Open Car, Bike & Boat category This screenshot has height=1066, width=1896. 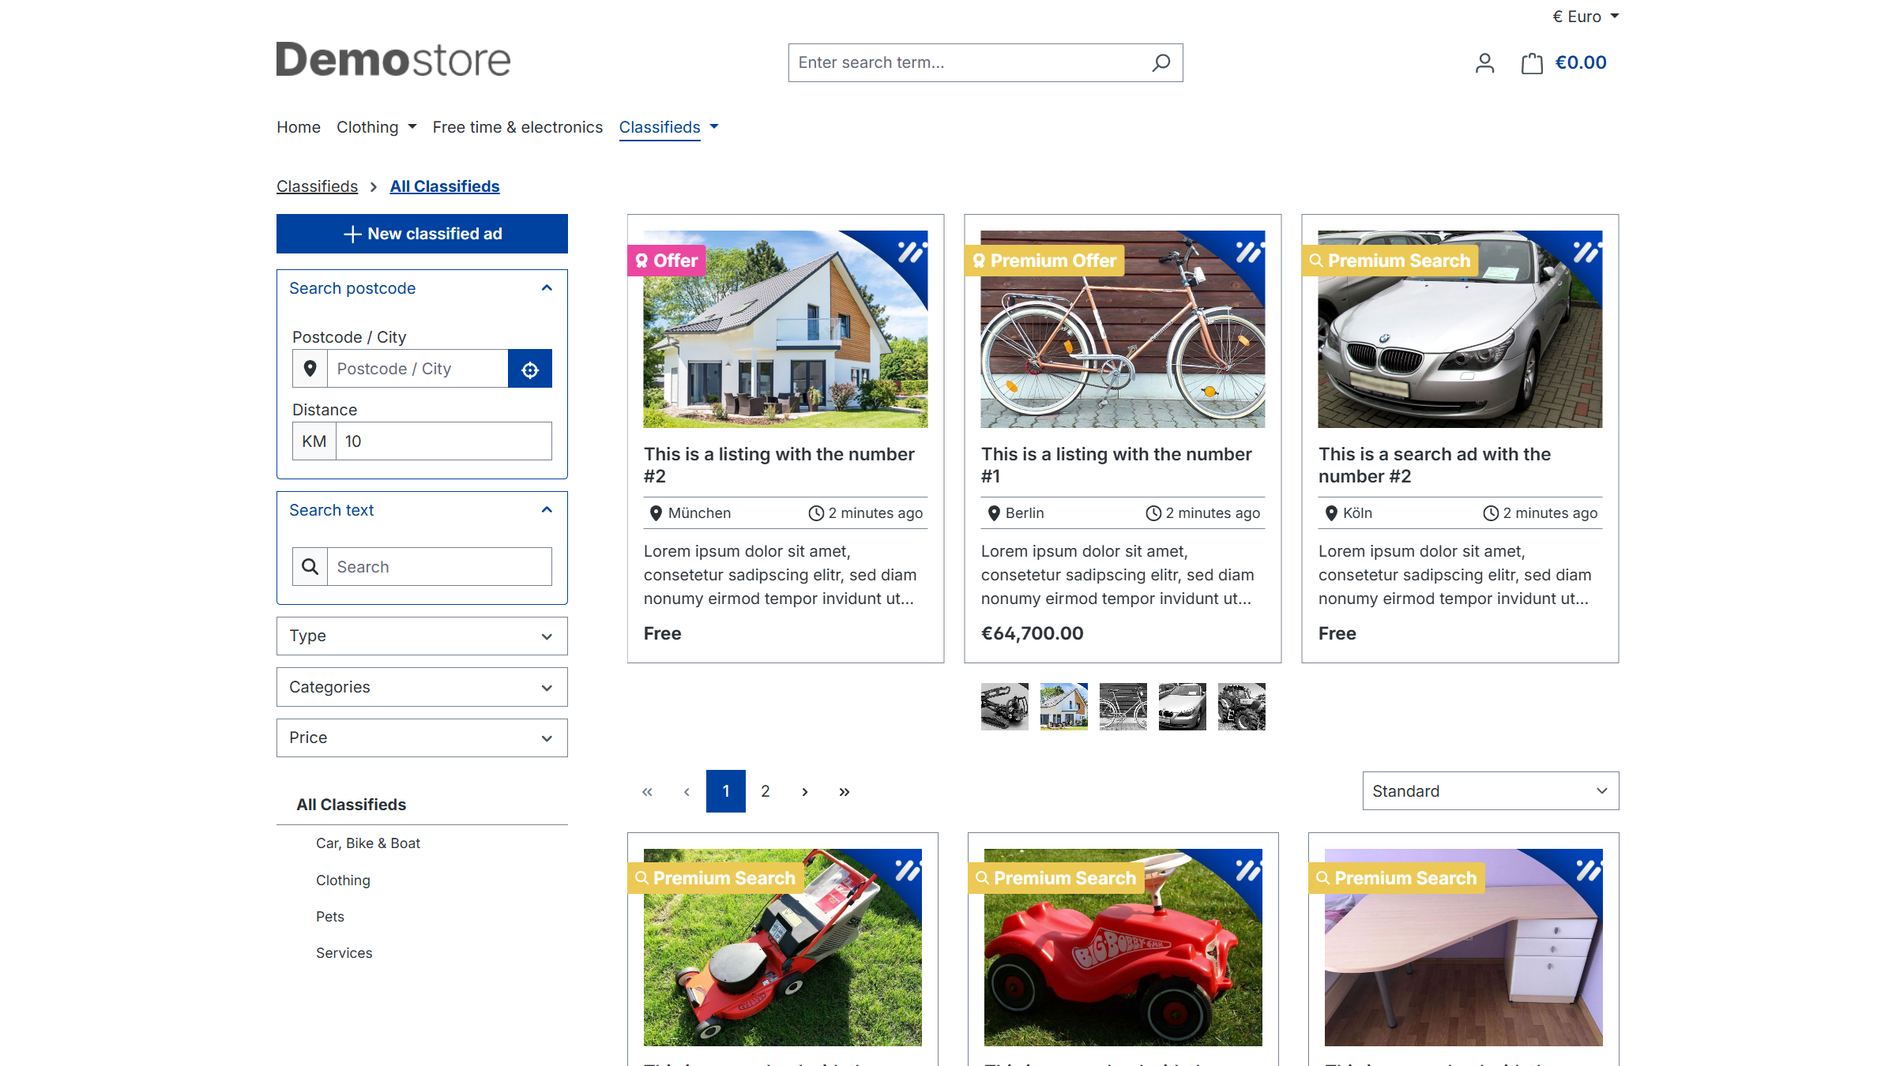(368, 843)
